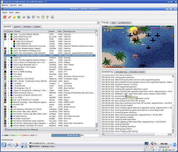Open the Game menu
Viewport: 178px width, 152px height.
[5, 12]
